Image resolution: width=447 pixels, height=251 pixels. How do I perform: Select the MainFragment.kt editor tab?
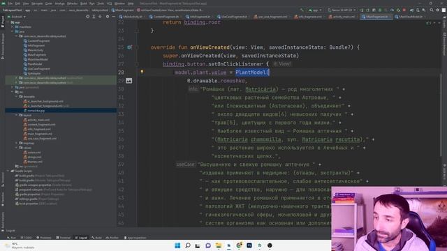376,17
